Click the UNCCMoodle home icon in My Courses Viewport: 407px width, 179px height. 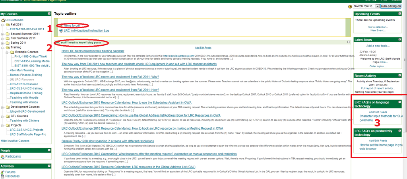pos(3,20)
